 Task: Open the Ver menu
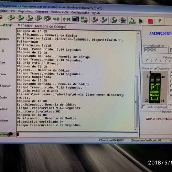[13, 11]
